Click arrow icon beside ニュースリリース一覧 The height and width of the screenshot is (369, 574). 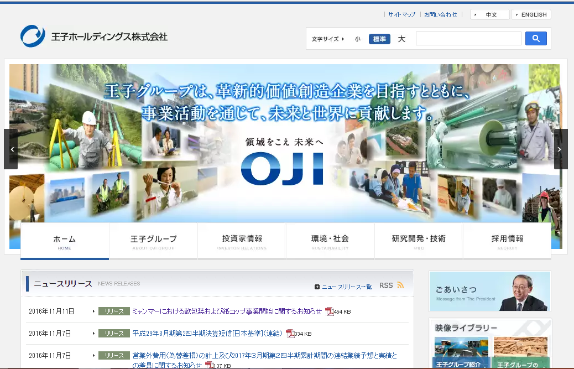click(317, 287)
